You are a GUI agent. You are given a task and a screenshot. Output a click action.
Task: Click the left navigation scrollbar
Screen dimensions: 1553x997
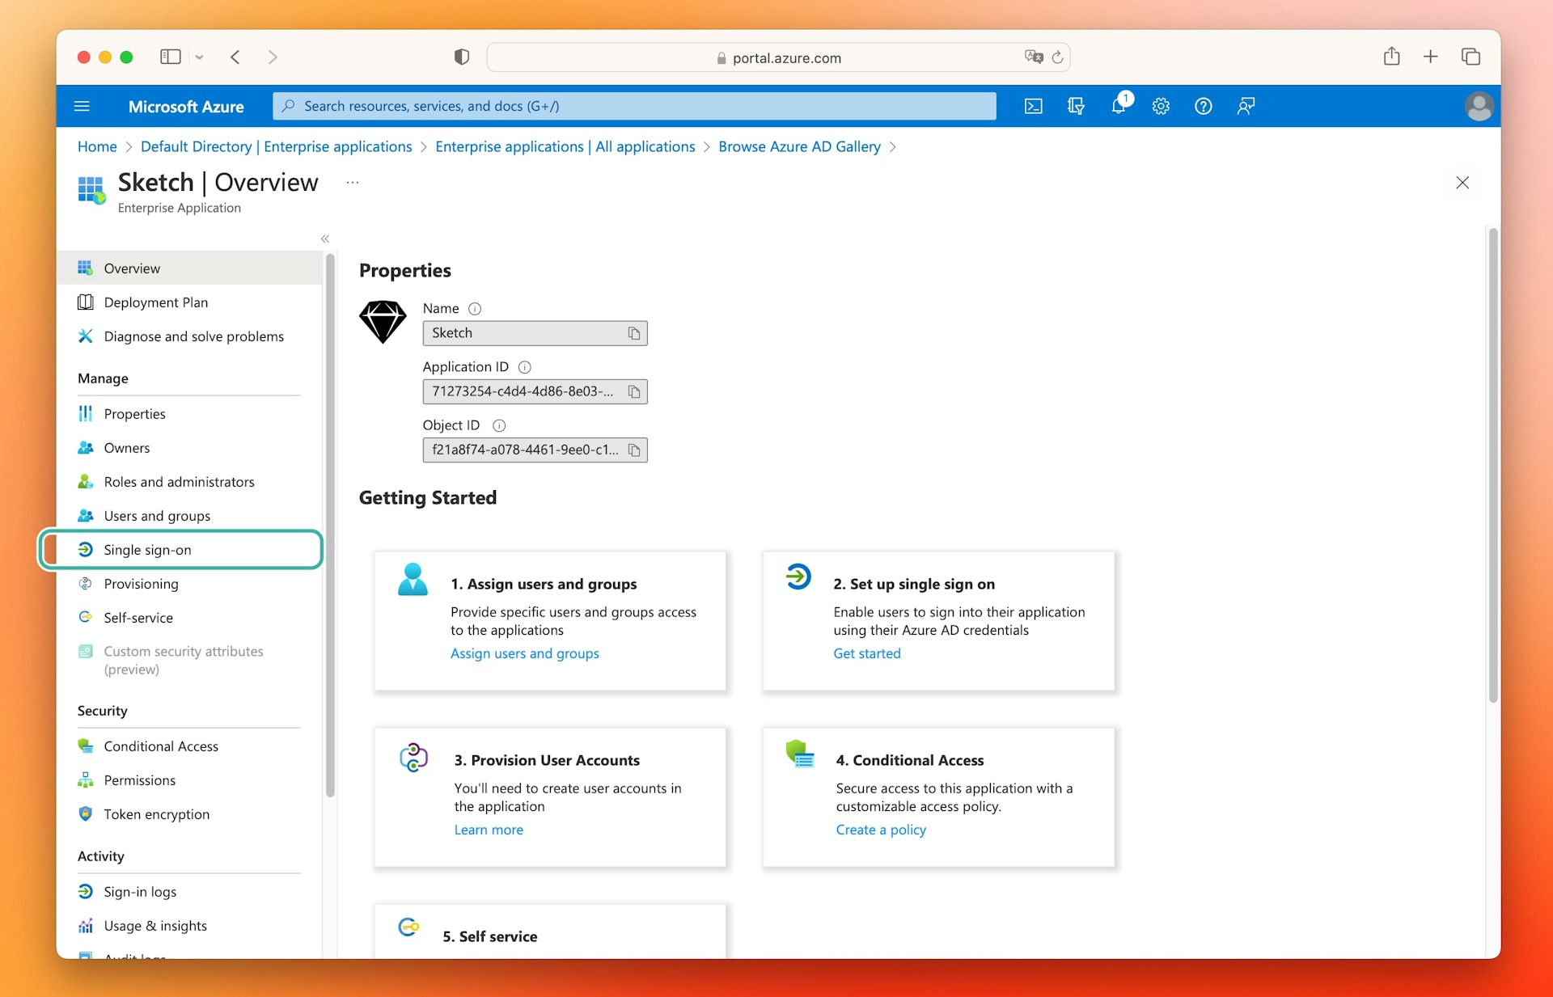click(x=329, y=526)
